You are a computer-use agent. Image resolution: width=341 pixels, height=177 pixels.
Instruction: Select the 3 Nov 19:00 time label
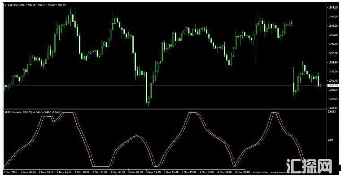point(189,172)
